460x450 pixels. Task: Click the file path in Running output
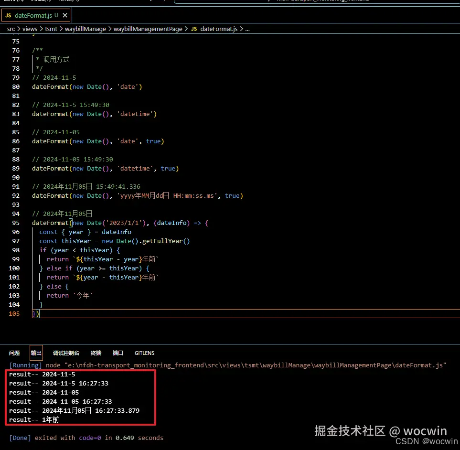255,365
